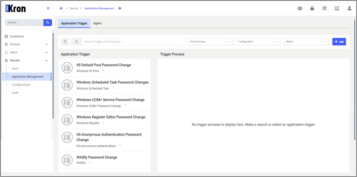Open the Device Group dropdown
The width and height of the screenshot is (357, 177).
[x=211, y=42]
